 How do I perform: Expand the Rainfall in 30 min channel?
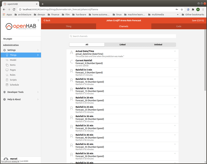[175, 116]
